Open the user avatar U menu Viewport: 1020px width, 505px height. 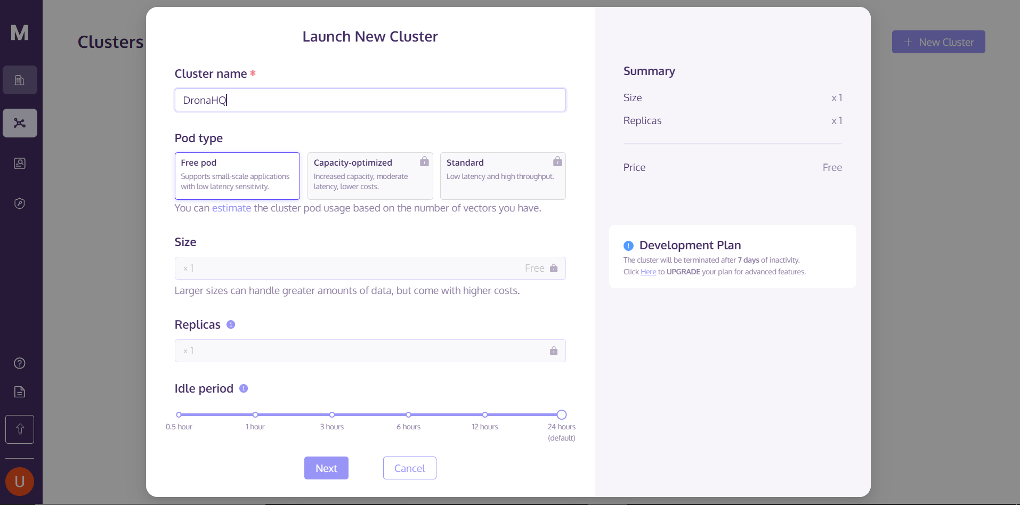20,482
